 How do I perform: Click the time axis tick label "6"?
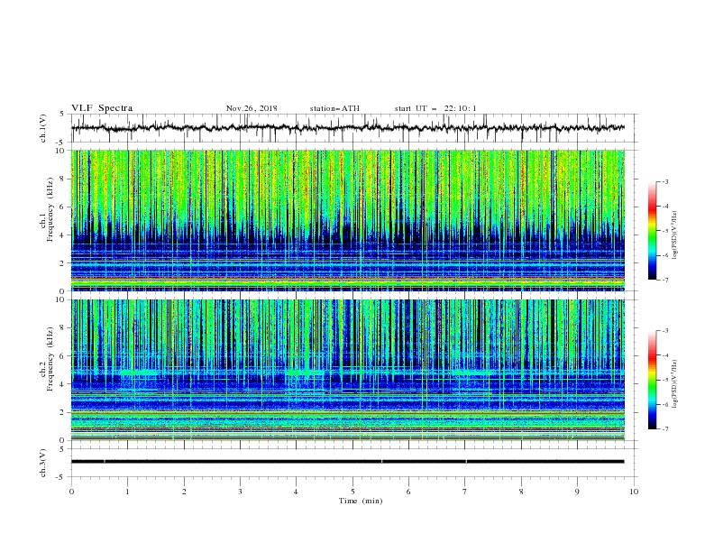[408, 492]
